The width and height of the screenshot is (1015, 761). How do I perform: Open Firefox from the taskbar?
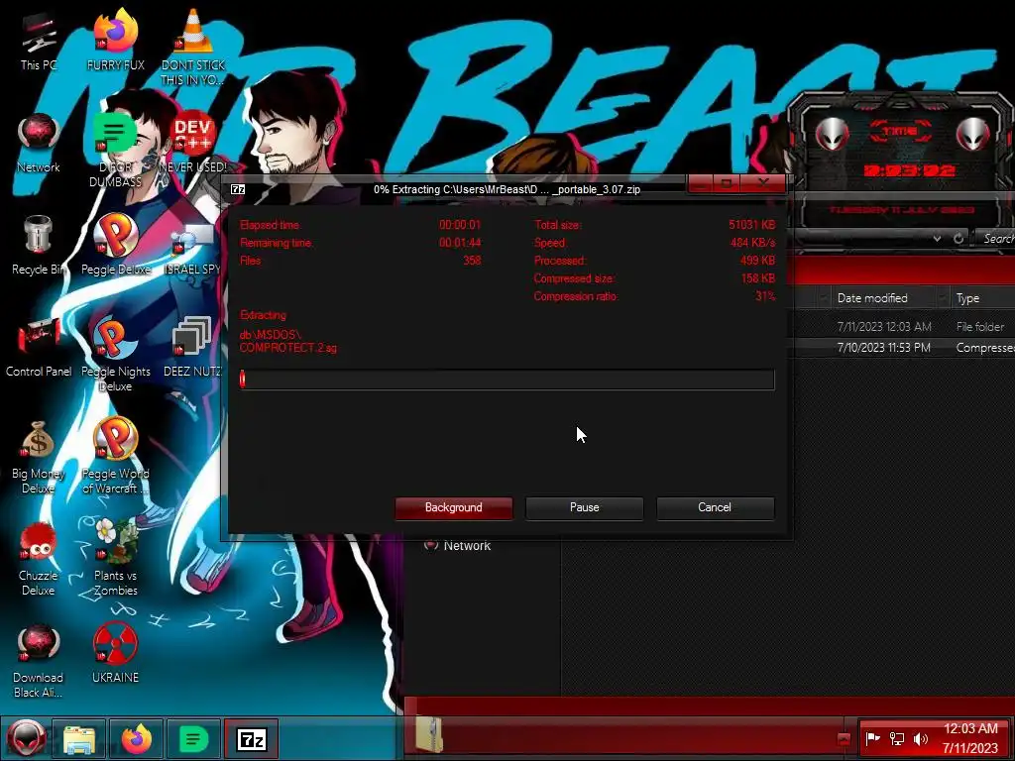coord(137,739)
